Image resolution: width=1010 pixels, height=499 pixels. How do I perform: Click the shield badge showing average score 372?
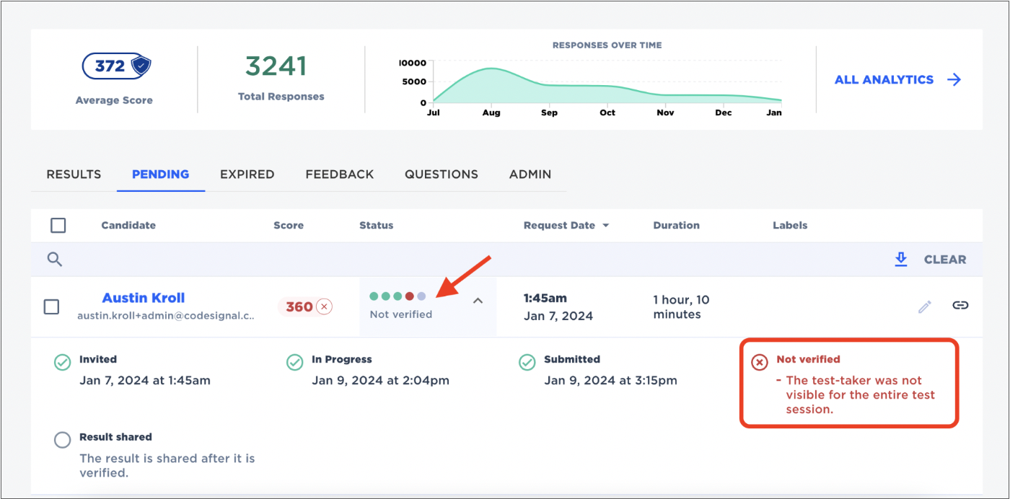(x=116, y=66)
